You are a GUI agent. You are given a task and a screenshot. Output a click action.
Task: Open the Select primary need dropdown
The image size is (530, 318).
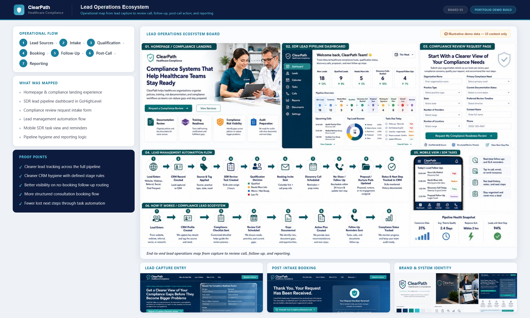(489, 82)
